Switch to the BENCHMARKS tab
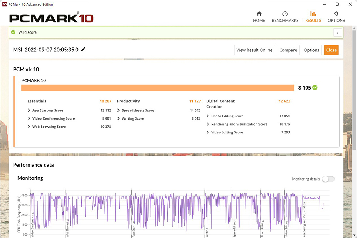This screenshot has height=238, width=357. (285, 17)
